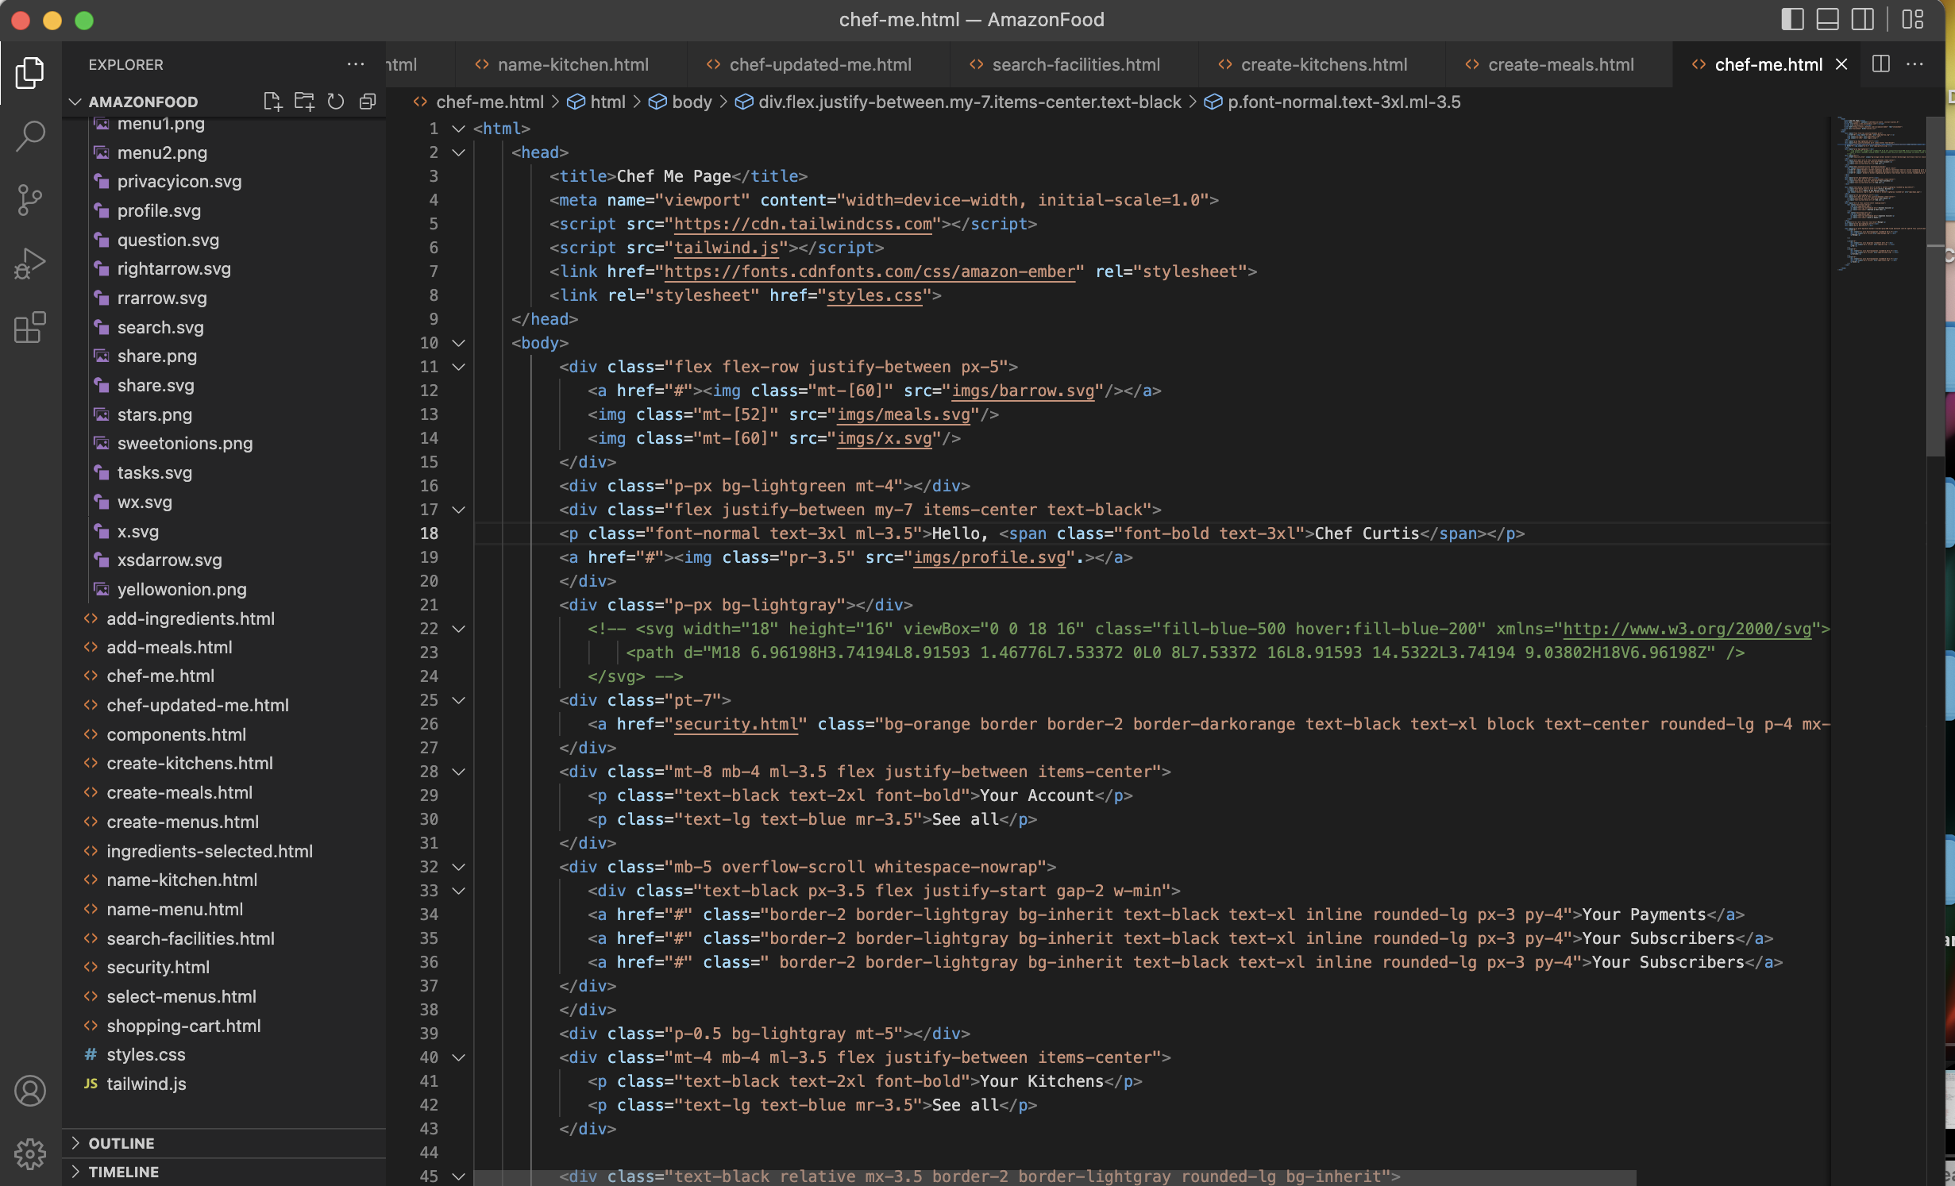
Task: Fold the head tag at line 2
Action: pyautogui.click(x=458, y=152)
